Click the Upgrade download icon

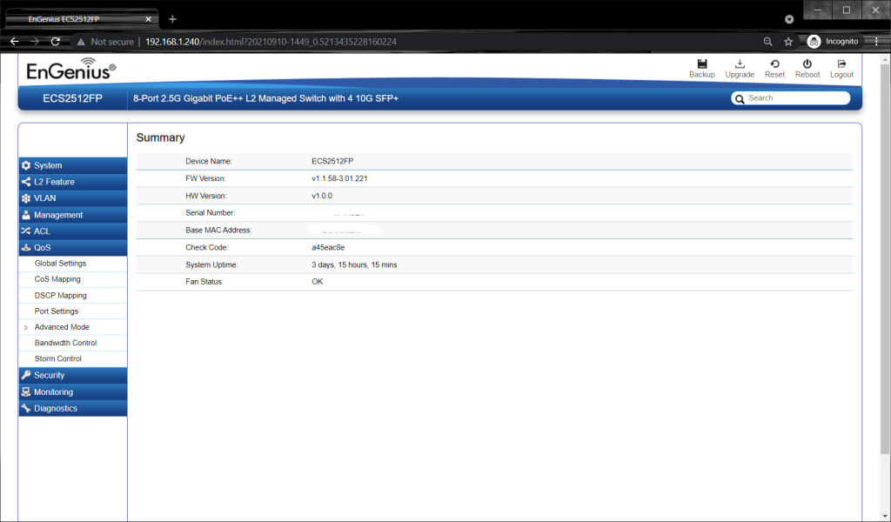click(740, 64)
